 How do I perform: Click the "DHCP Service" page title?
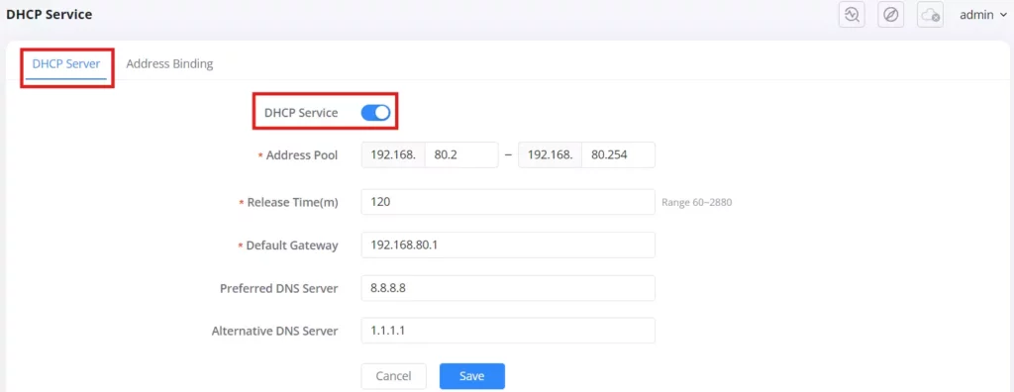[x=49, y=14]
